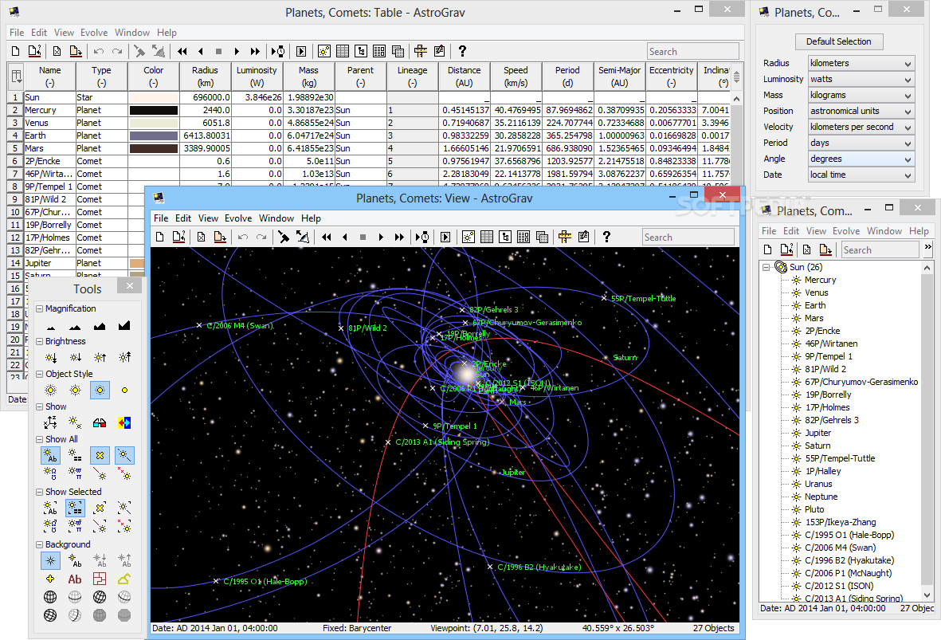Open Help menu in the Table window
Screen dimensions: 941x640
(x=167, y=33)
